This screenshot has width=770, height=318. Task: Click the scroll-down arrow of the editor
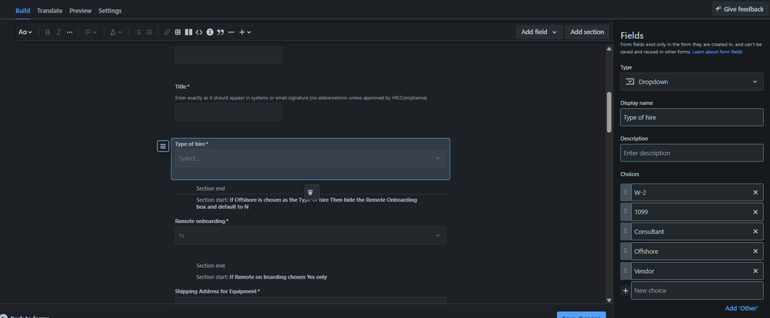(609, 299)
